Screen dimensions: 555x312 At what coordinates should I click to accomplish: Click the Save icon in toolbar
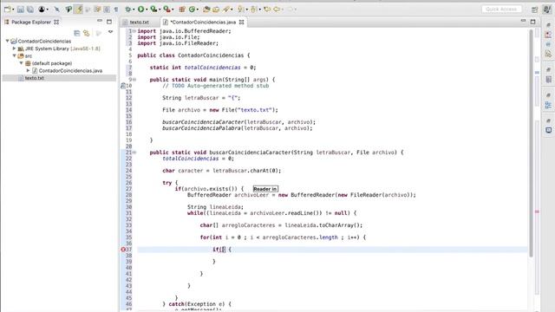coord(21,10)
